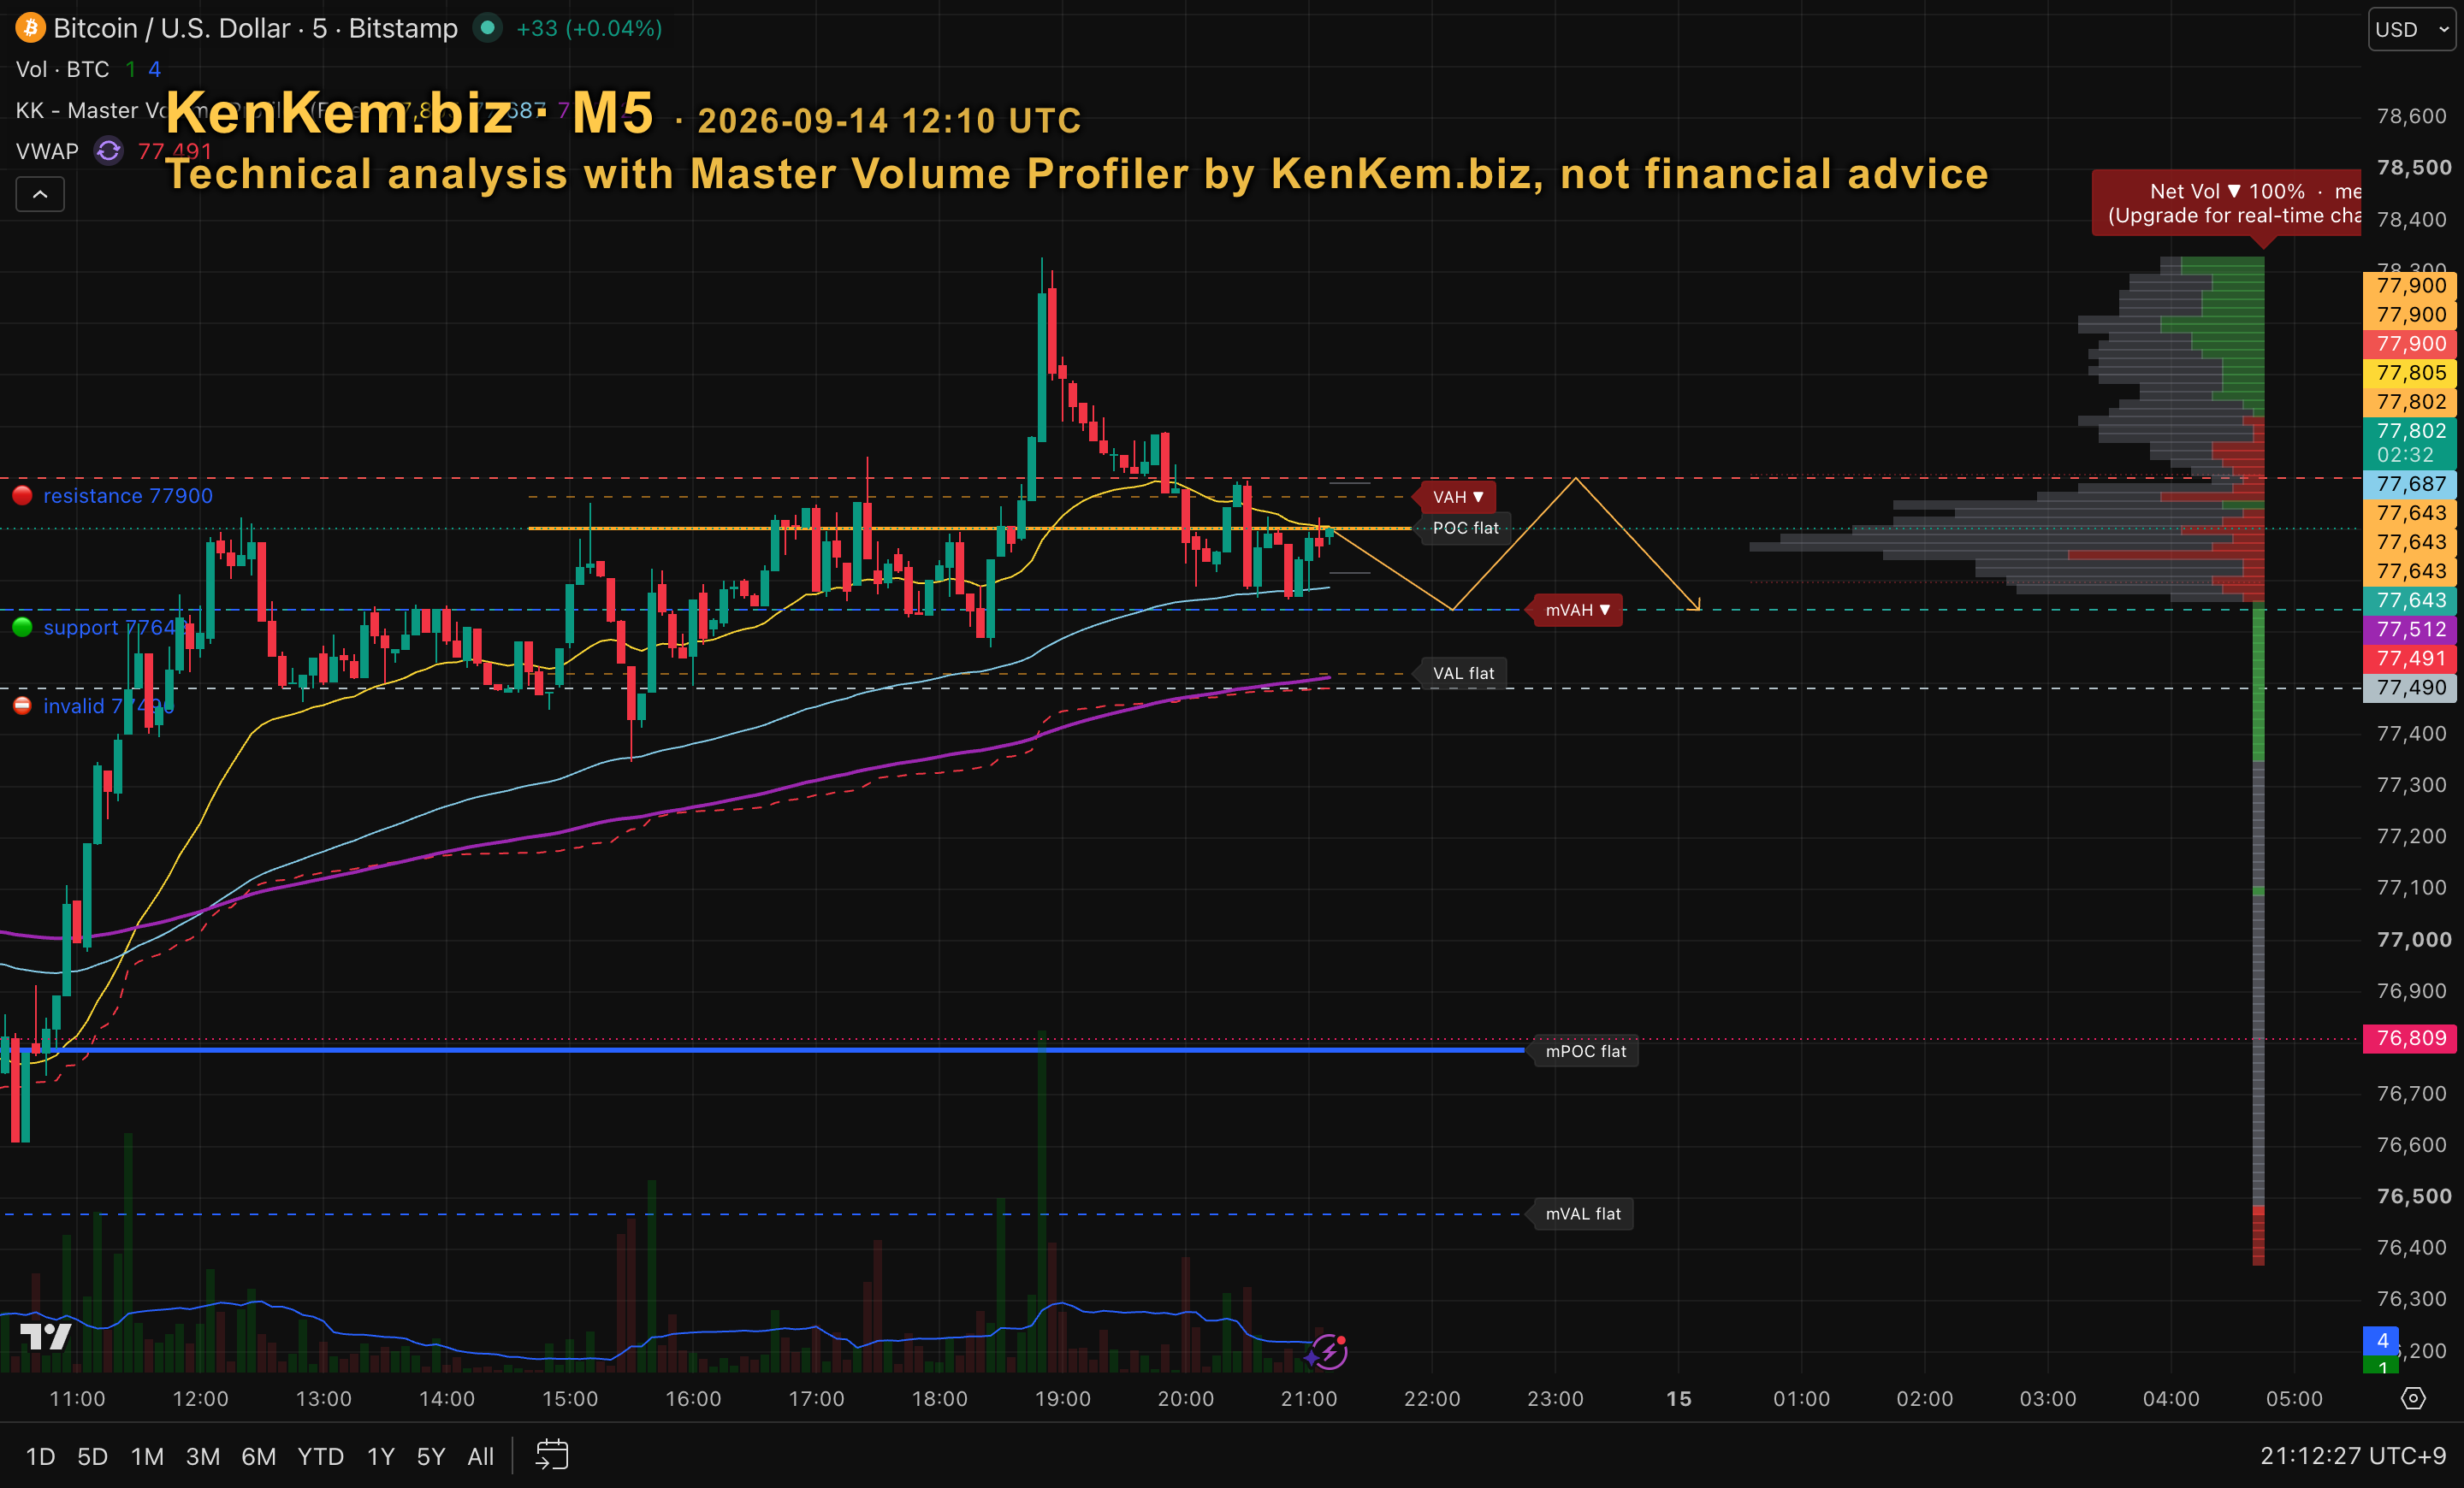Click the invalid level stop icon
This screenshot has width=2464, height=1488.
pyautogui.click(x=22, y=706)
